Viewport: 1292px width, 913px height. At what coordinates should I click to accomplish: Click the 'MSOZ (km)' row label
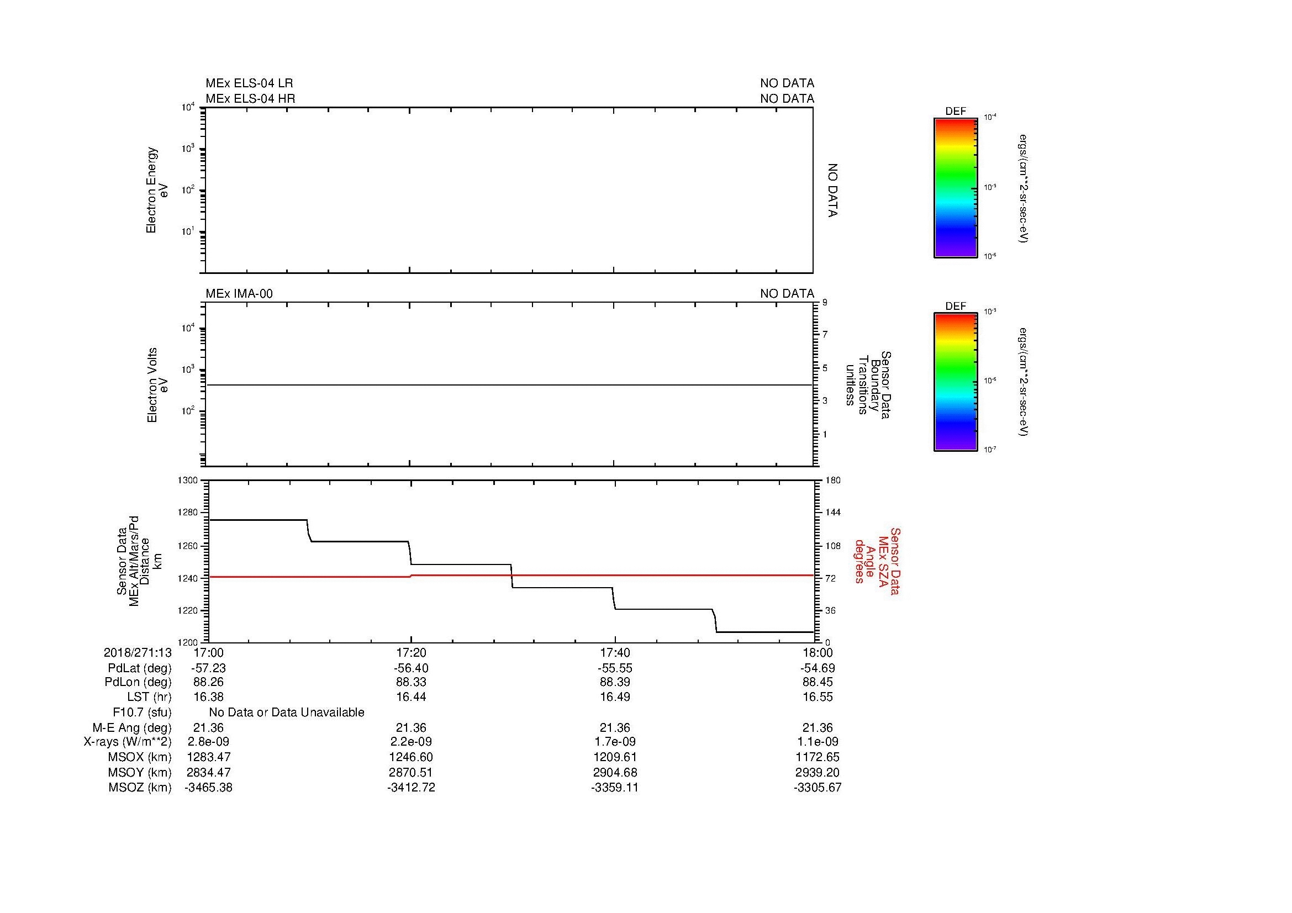140,788
